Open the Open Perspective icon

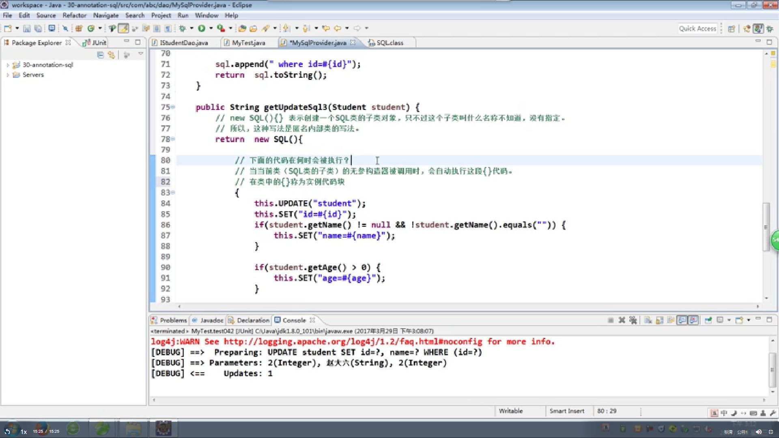(732, 29)
